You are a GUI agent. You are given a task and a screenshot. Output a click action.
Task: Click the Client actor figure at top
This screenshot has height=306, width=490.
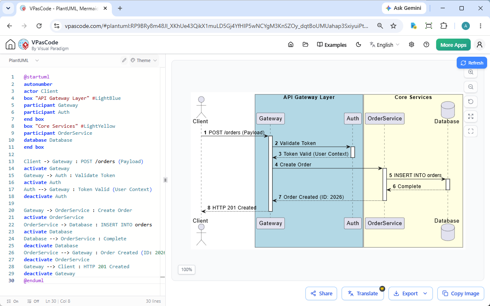(x=201, y=107)
